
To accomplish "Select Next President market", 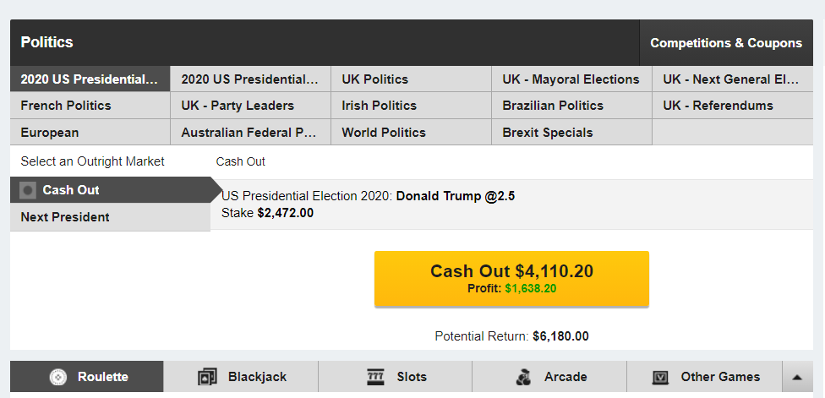I will [x=65, y=217].
